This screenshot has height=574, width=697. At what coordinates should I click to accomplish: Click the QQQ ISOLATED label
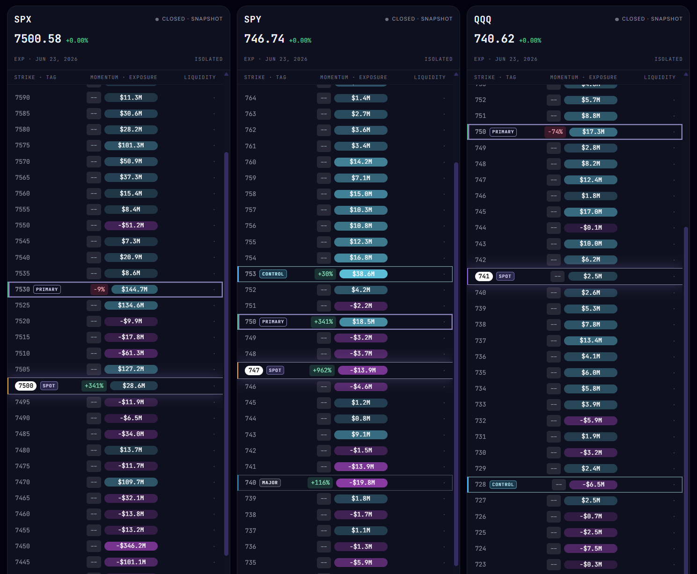click(x=668, y=59)
